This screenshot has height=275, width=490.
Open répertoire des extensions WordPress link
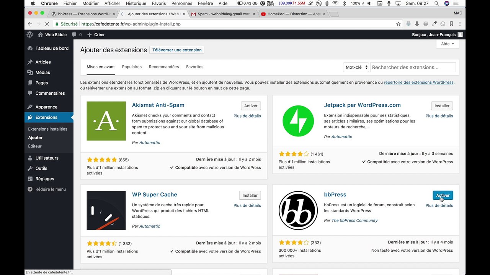point(419,82)
